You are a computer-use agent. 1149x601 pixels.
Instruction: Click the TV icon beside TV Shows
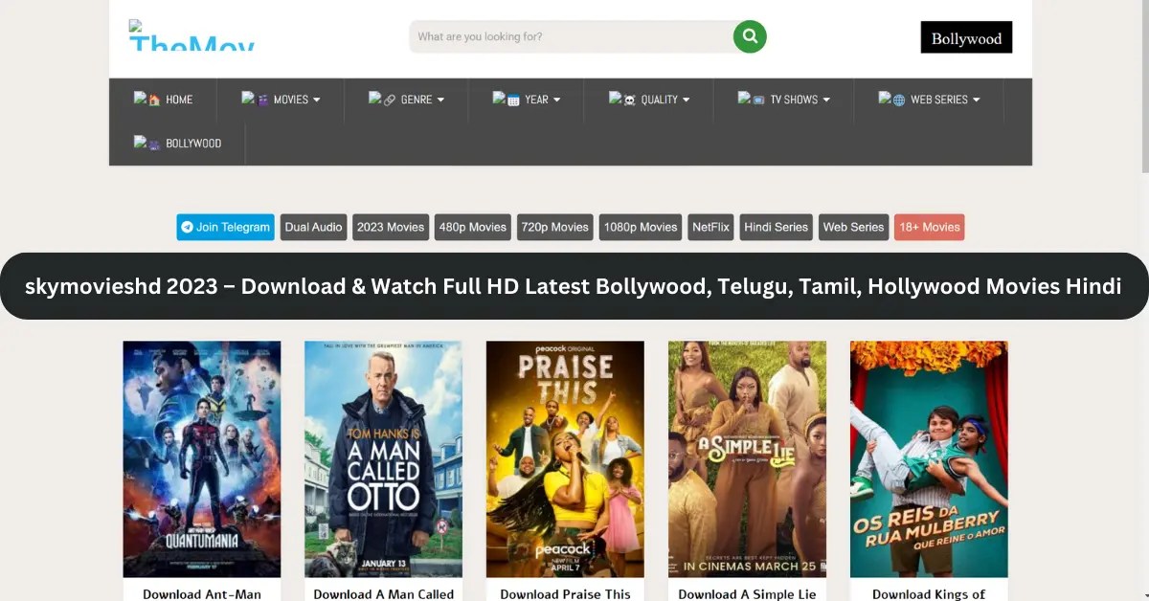[x=759, y=100]
